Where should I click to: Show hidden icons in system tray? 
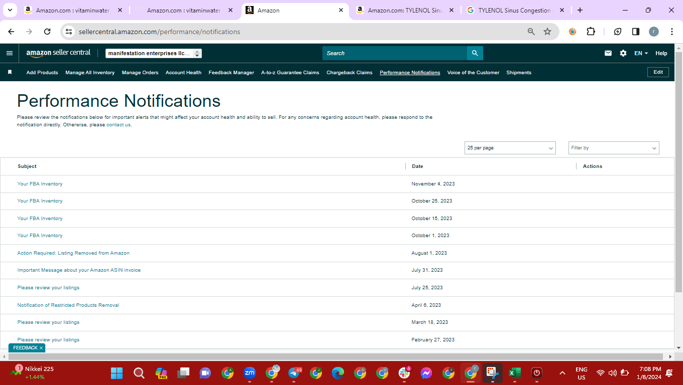(x=562, y=373)
